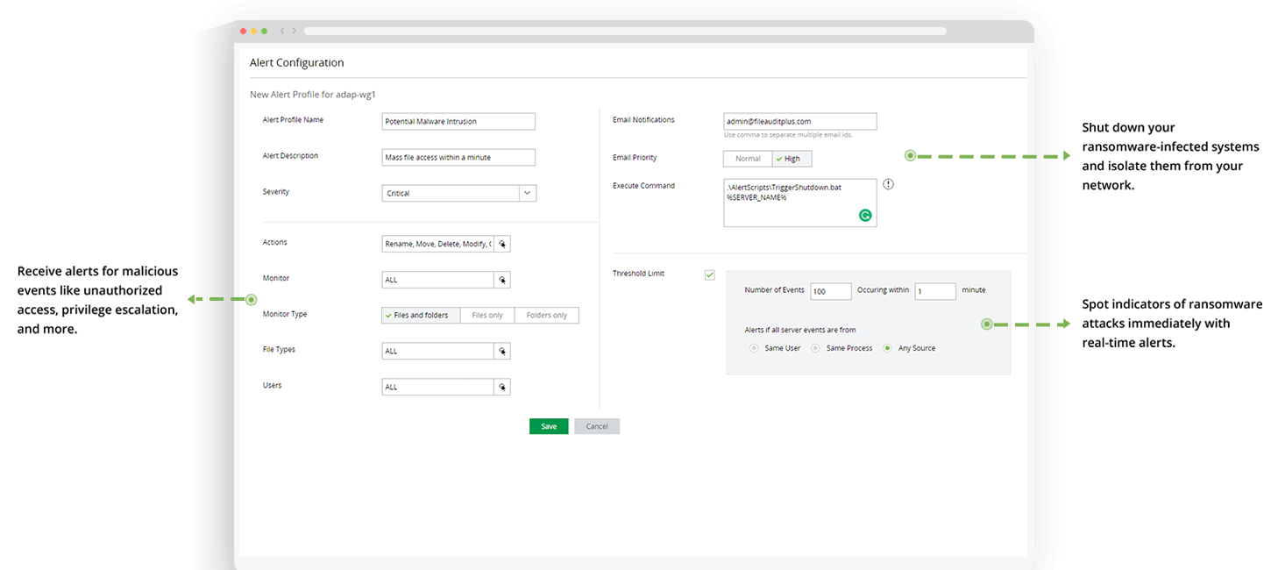The height and width of the screenshot is (570, 1271).
Task: Open the File Types picker icon
Action: coord(502,352)
